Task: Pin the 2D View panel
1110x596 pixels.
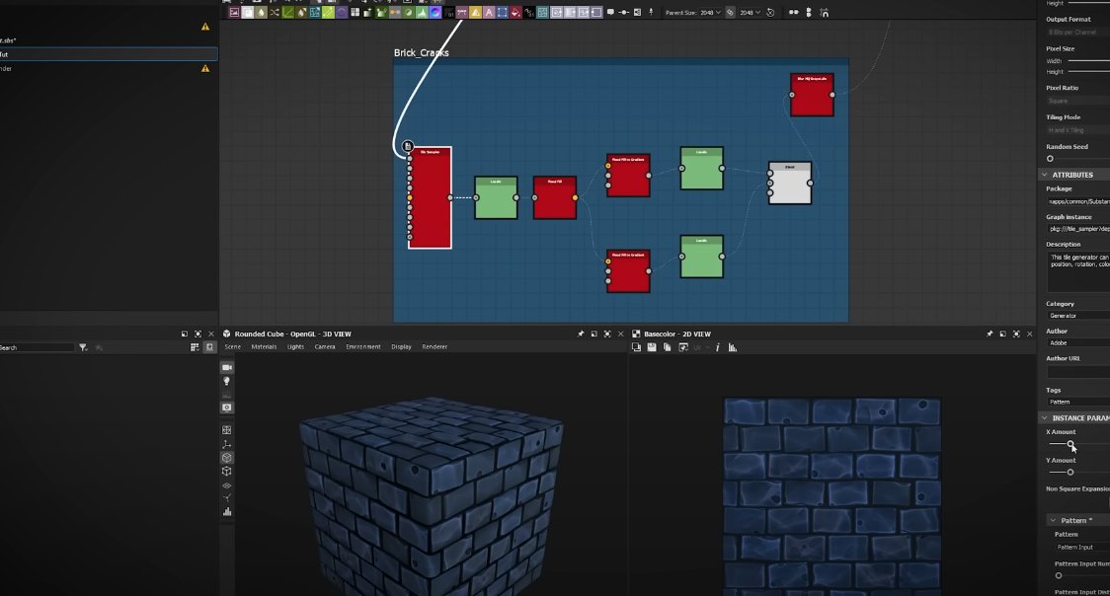Action: (x=990, y=334)
